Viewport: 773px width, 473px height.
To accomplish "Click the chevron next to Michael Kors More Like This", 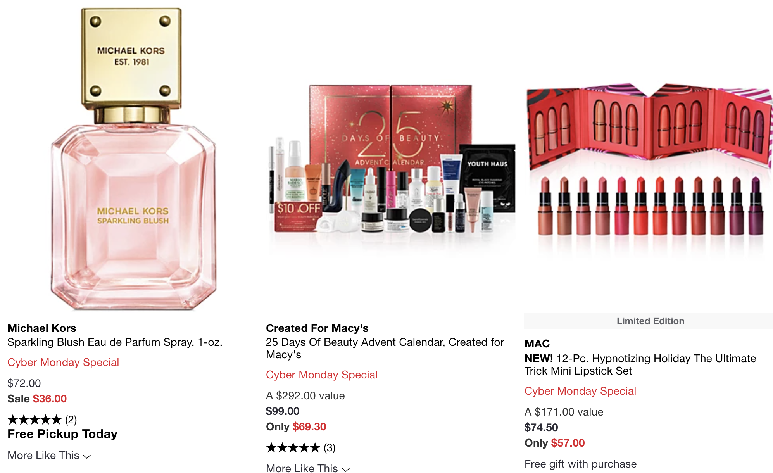I will point(87,456).
